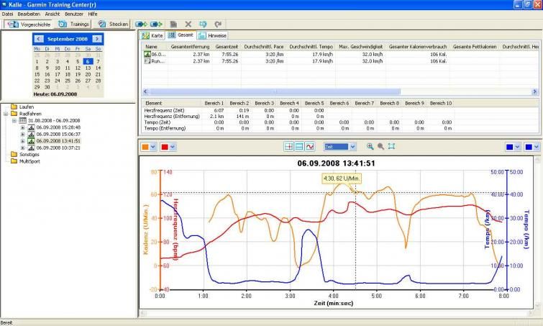Image resolution: width=543 pixels, height=326 pixels.
Task: Click the line graph view icon
Action: point(310,146)
